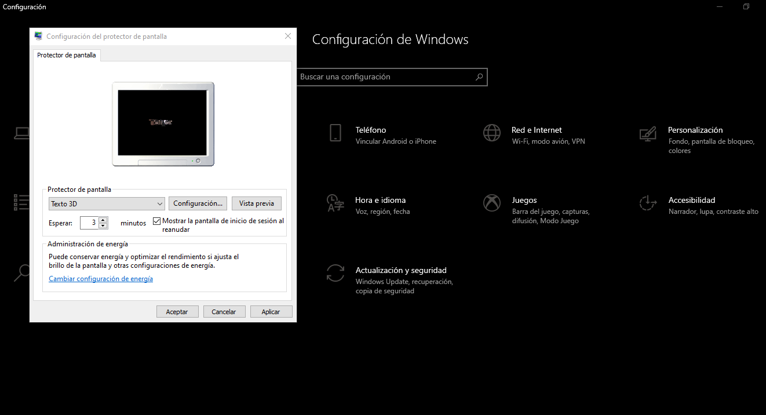Increase the Esperar minutes with up arrow
The width and height of the screenshot is (766, 415).
point(103,220)
